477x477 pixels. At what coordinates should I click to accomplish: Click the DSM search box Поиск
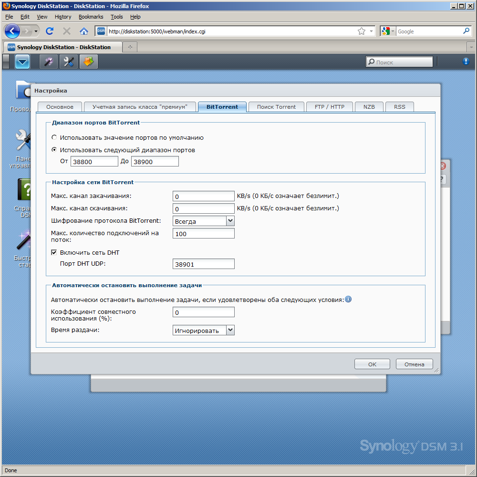pos(399,62)
